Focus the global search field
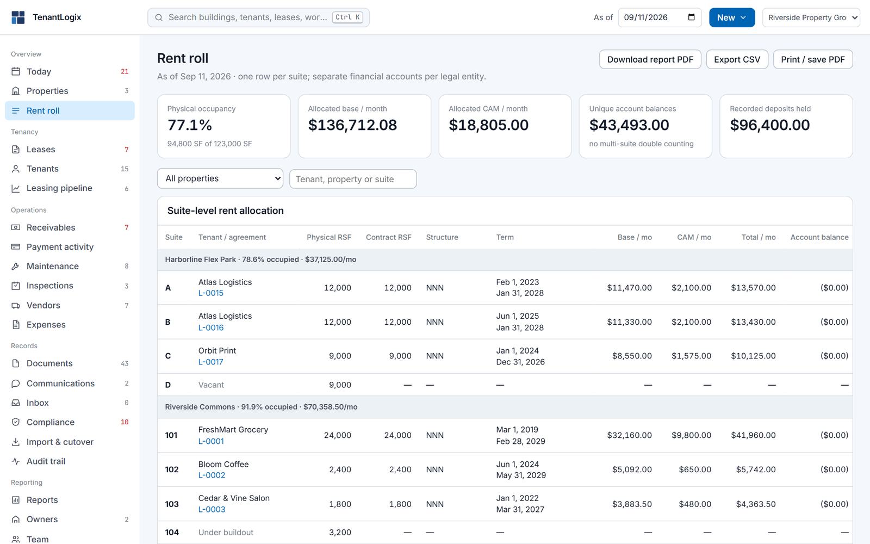 258,17
